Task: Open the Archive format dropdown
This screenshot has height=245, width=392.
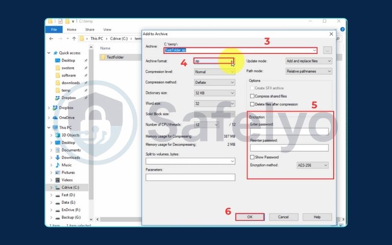Action: [x=215, y=61]
